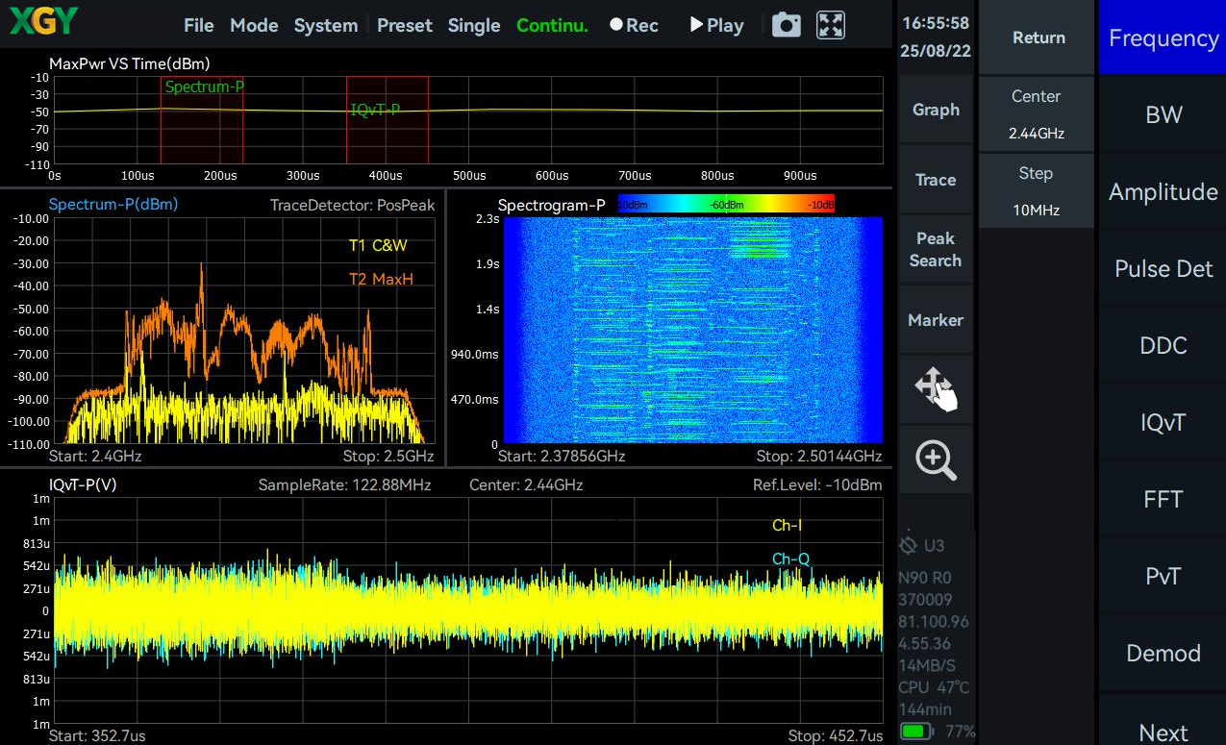Edit the Center 2.44GHz frequency field
Screen dimensions: 1226x745
(x=1037, y=114)
